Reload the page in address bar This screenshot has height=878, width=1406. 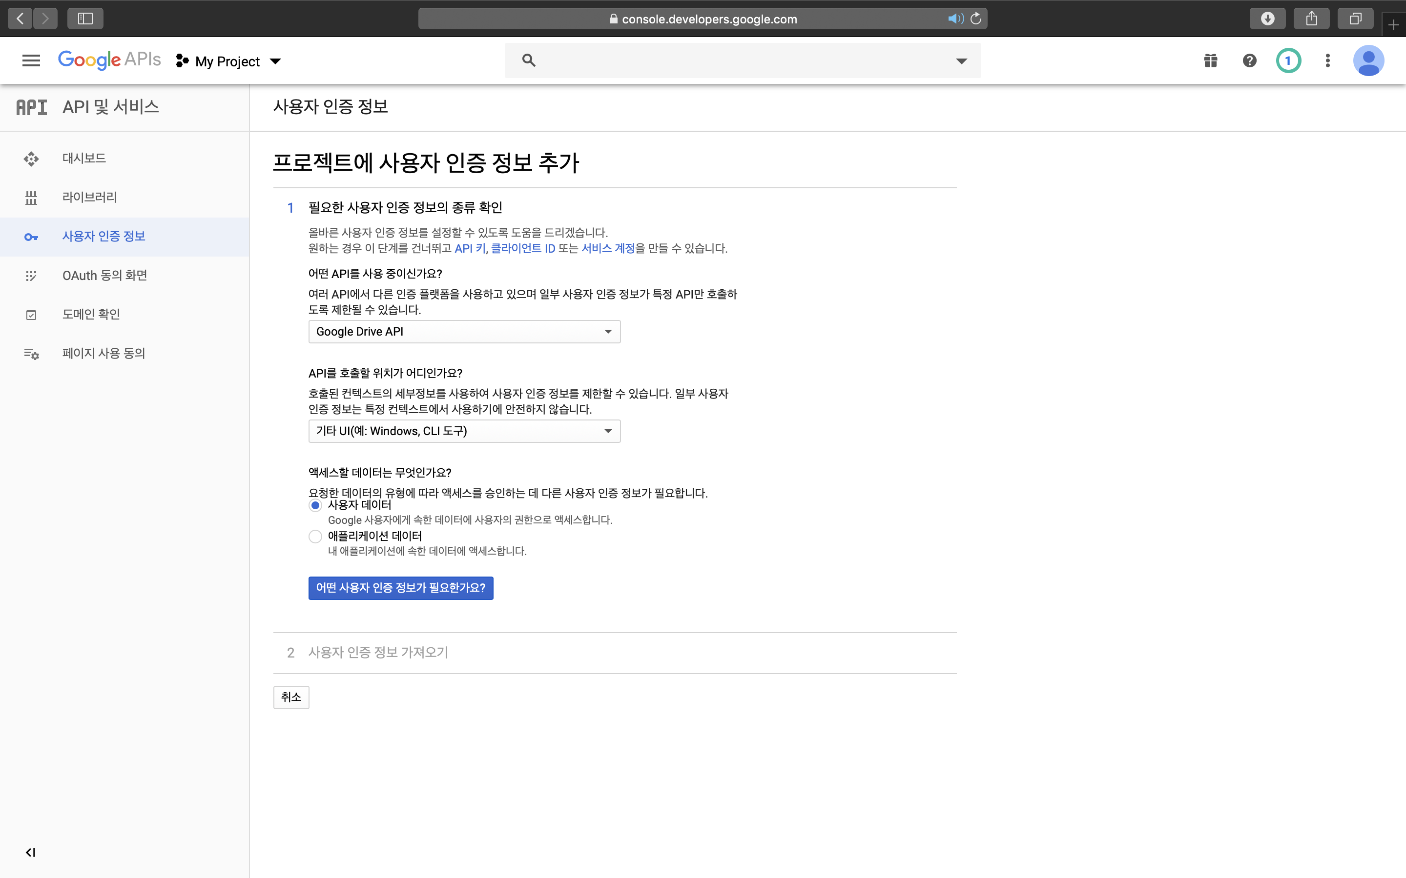point(976,19)
